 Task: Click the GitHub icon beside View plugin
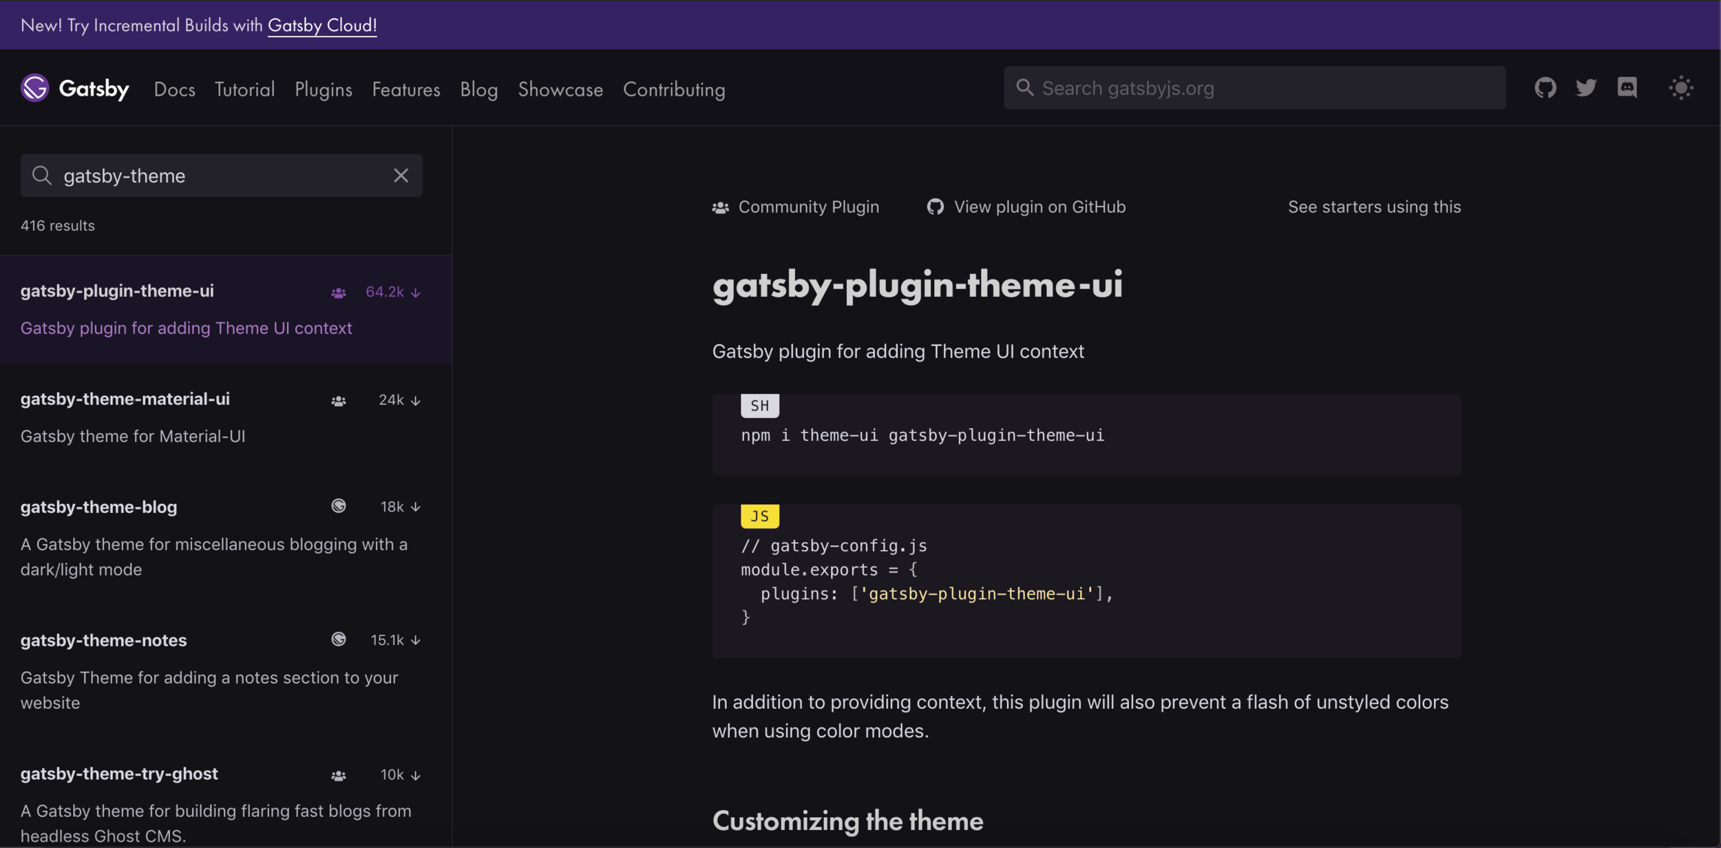(x=935, y=206)
